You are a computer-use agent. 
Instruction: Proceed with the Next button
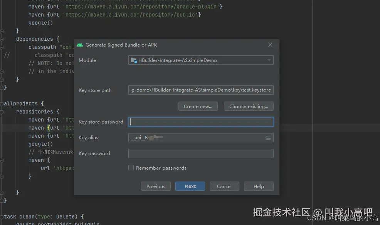point(190,186)
